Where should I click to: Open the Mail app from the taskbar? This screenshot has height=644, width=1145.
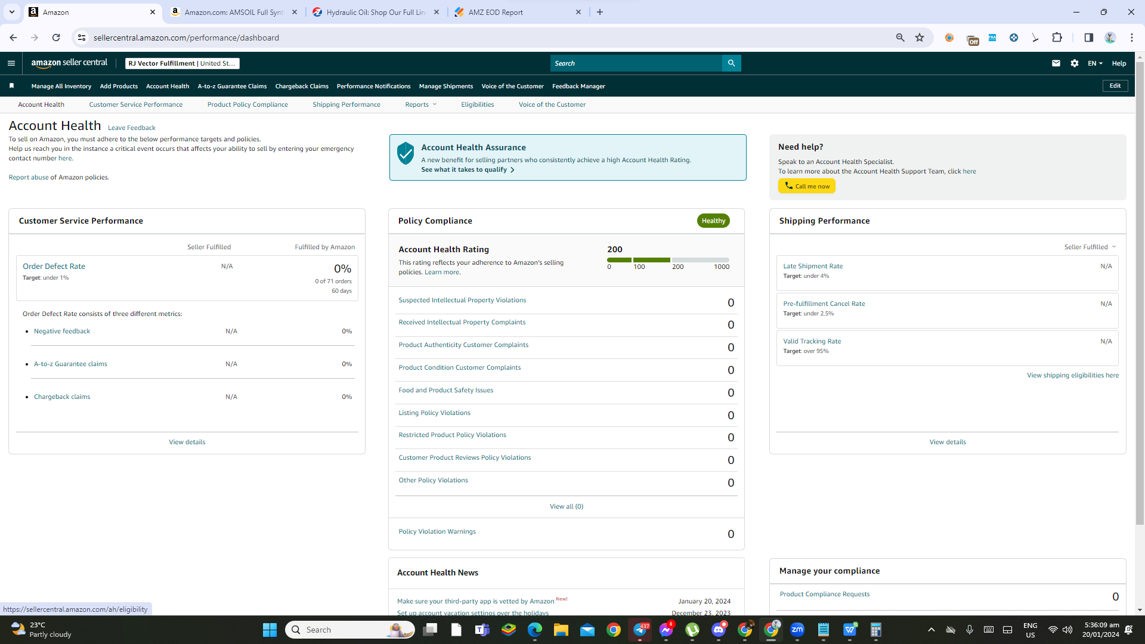(587, 630)
